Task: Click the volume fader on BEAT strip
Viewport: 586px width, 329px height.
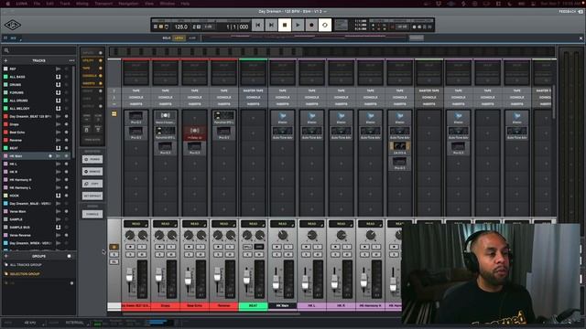Action: (246, 278)
